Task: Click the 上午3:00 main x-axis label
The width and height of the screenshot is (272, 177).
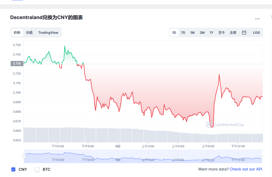Action: click(148, 146)
